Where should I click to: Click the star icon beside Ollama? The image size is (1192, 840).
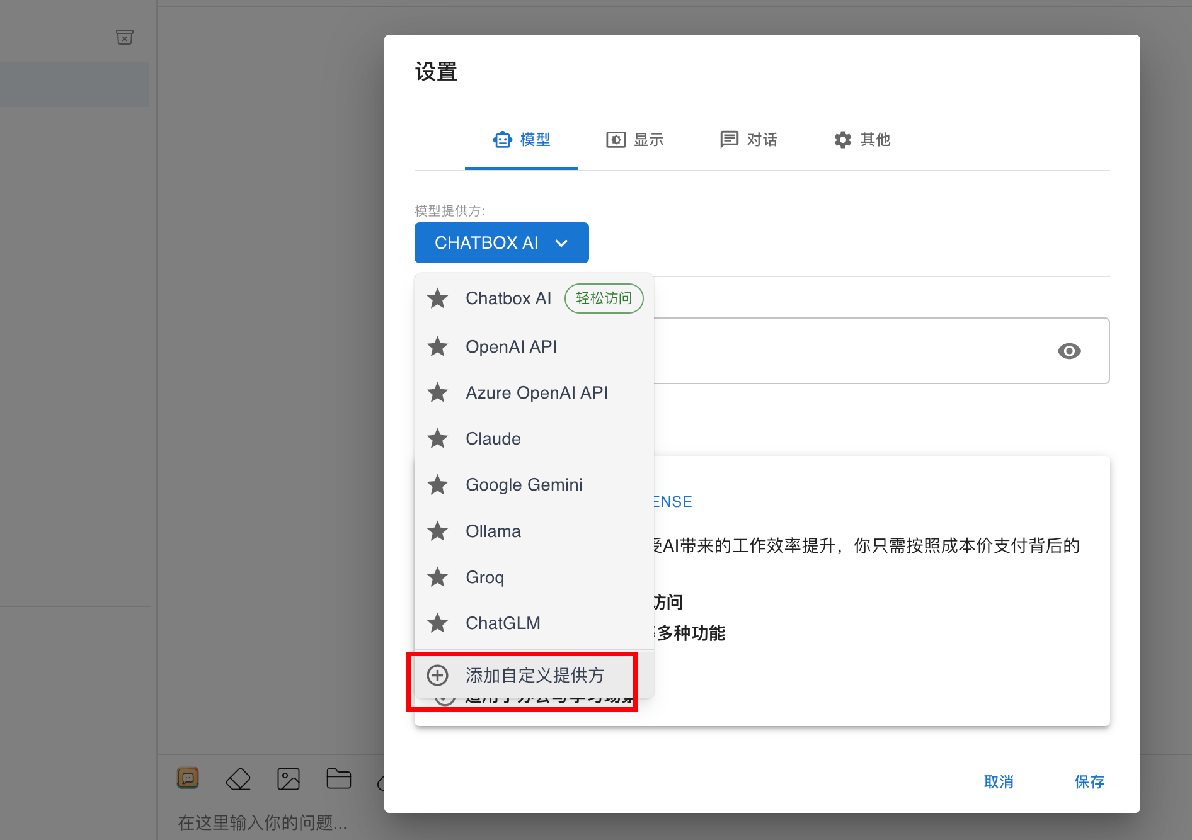pyautogui.click(x=437, y=531)
